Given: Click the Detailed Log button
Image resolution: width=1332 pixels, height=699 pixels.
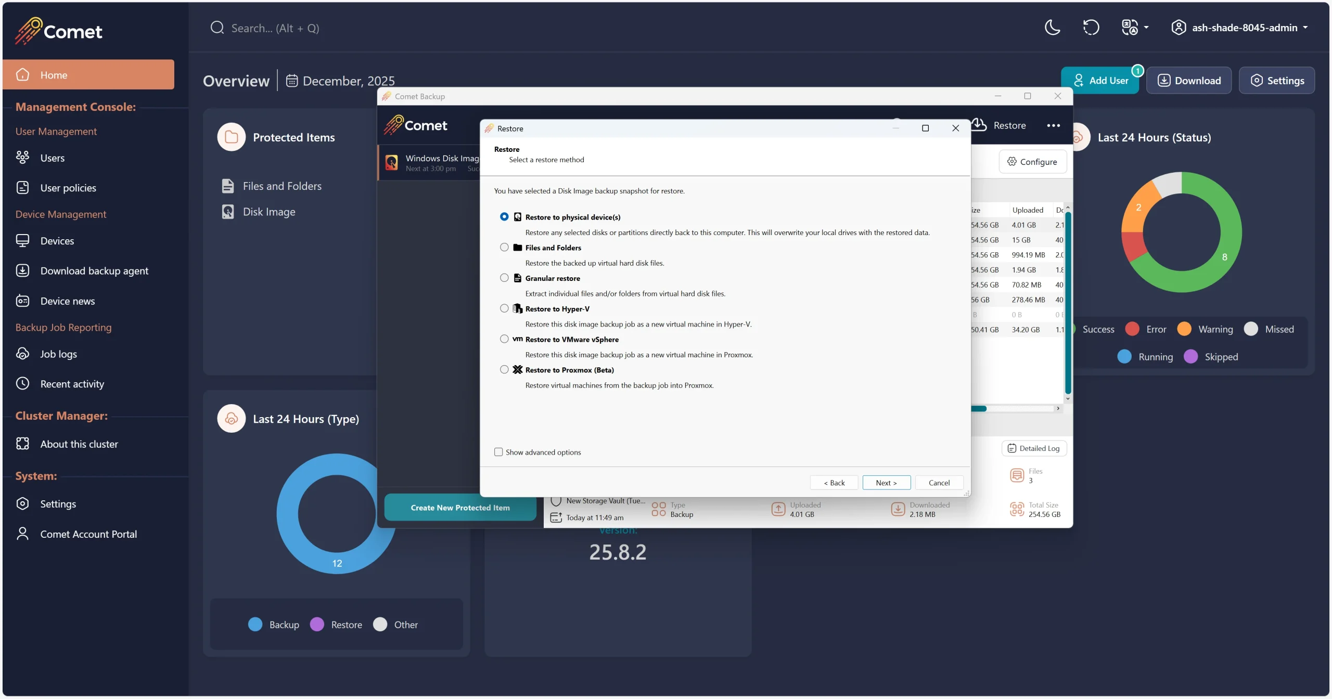Looking at the screenshot, I should [x=1034, y=448].
